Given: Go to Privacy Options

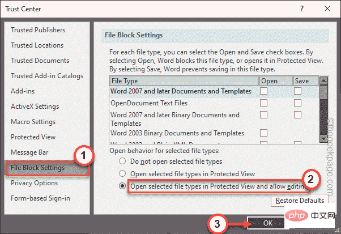Looking at the screenshot, I should pos(35,183).
